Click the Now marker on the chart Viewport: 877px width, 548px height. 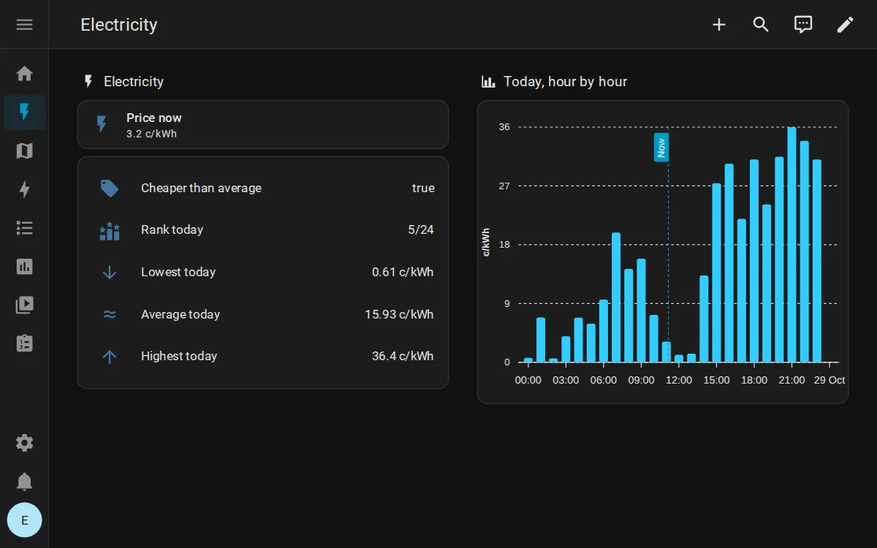pyautogui.click(x=661, y=148)
